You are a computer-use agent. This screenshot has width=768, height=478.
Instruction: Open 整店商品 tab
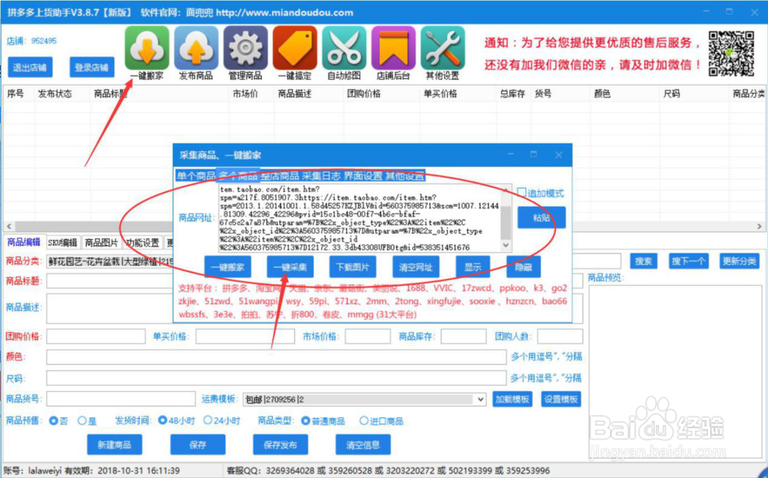280,175
